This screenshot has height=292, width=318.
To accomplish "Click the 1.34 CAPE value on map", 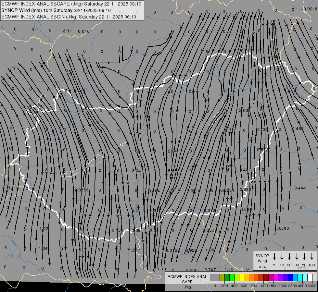I will [191, 191].
